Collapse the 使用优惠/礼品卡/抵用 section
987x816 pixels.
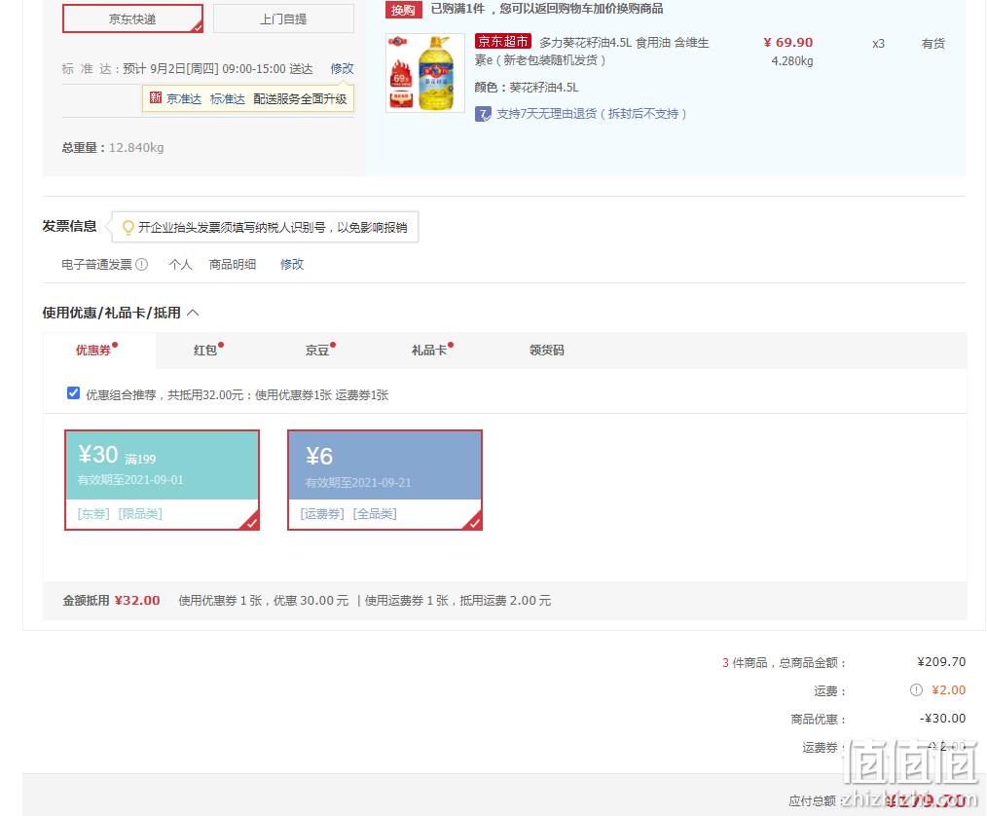194,313
